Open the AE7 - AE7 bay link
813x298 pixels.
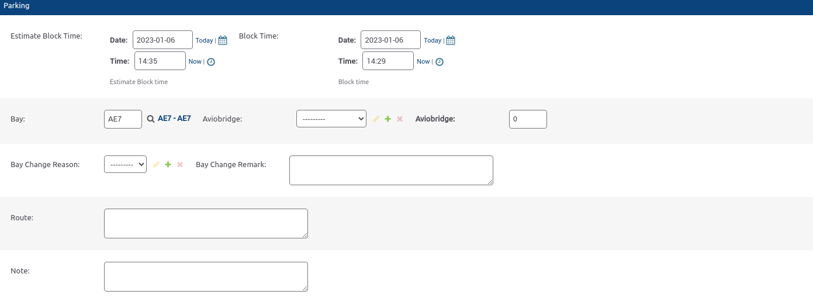[x=174, y=119]
